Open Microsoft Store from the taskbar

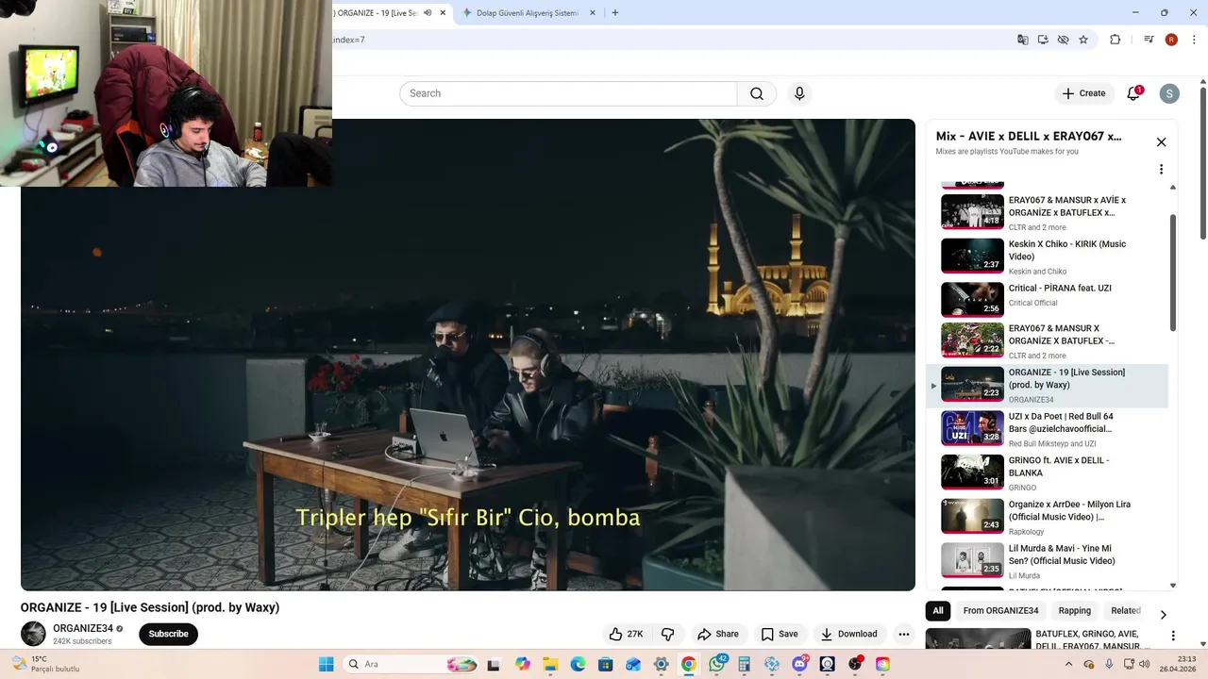(606, 664)
